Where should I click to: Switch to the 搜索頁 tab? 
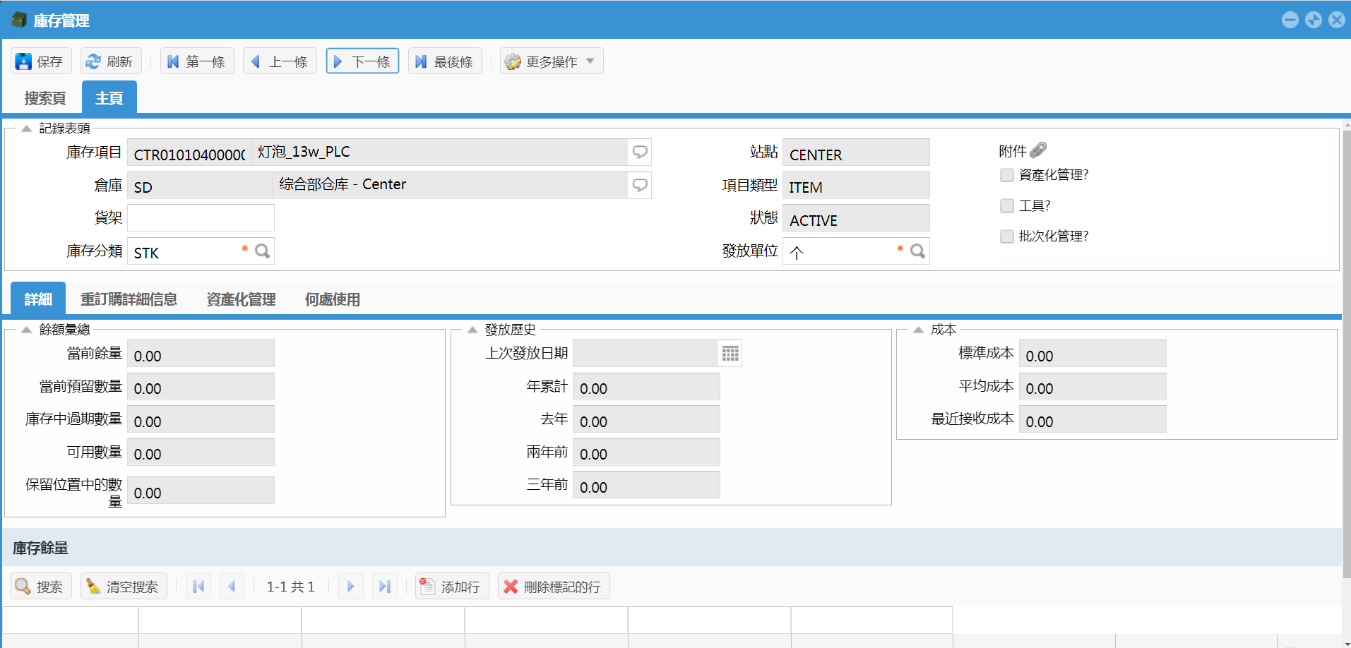coord(45,98)
